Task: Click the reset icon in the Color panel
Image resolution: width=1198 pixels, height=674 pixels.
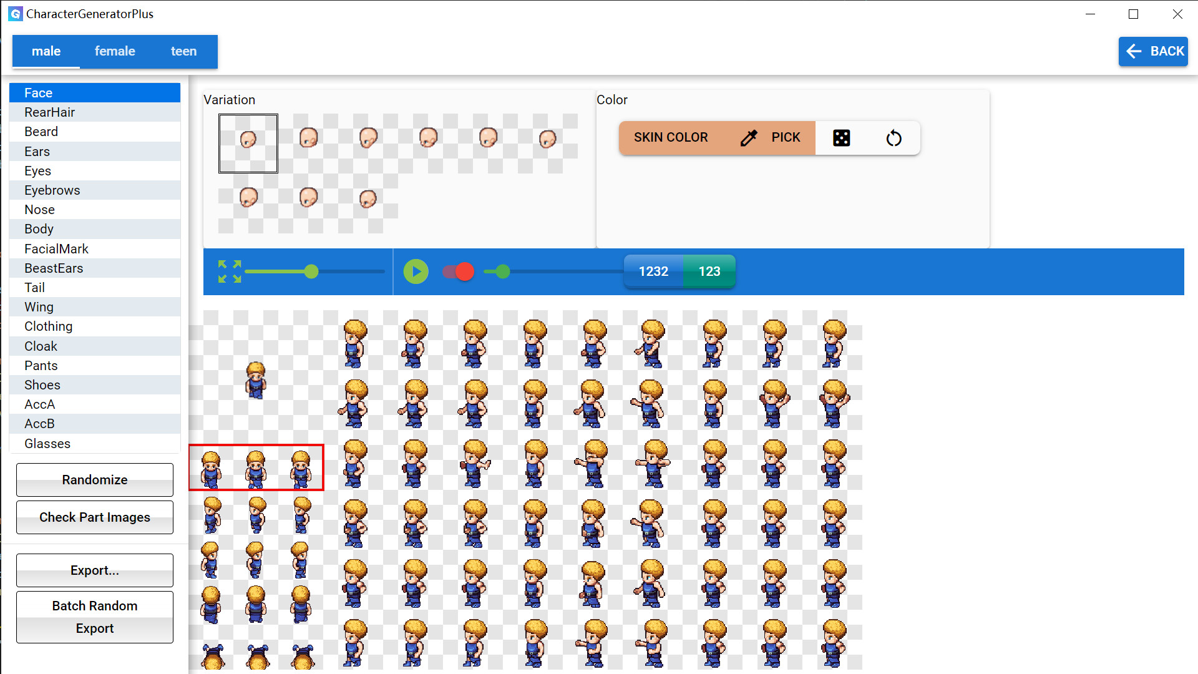Action: coord(894,138)
